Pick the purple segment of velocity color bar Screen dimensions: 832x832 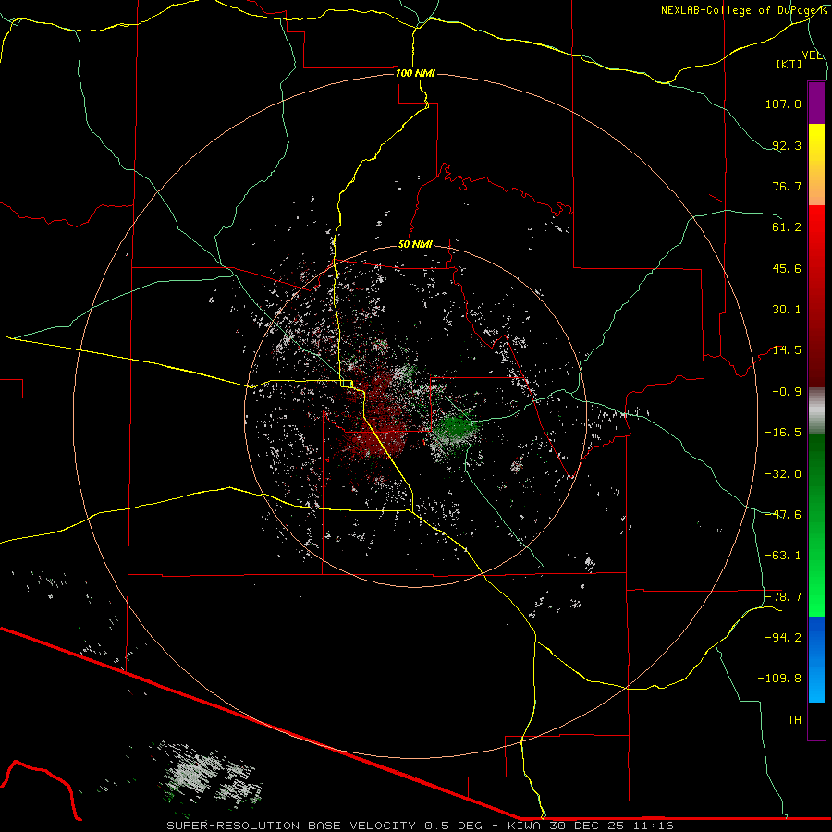coord(816,103)
